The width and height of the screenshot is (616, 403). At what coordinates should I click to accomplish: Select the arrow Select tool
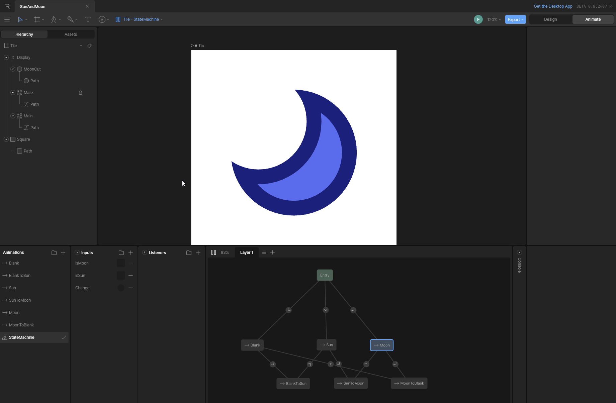[x=20, y=19]
